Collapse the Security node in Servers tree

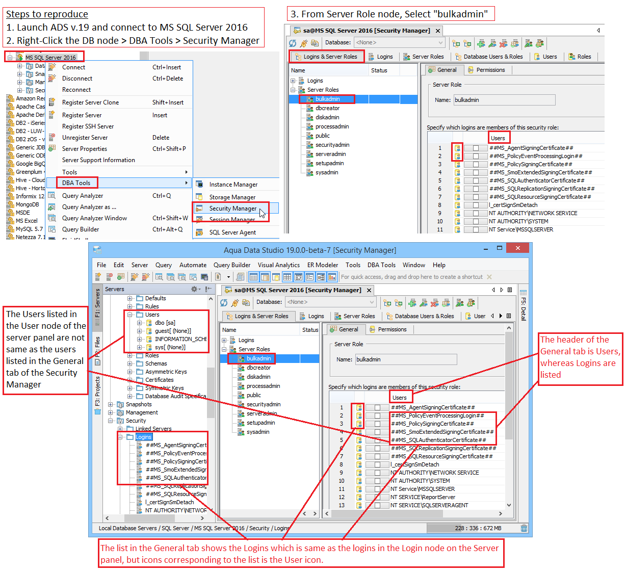tap(111, 421)
